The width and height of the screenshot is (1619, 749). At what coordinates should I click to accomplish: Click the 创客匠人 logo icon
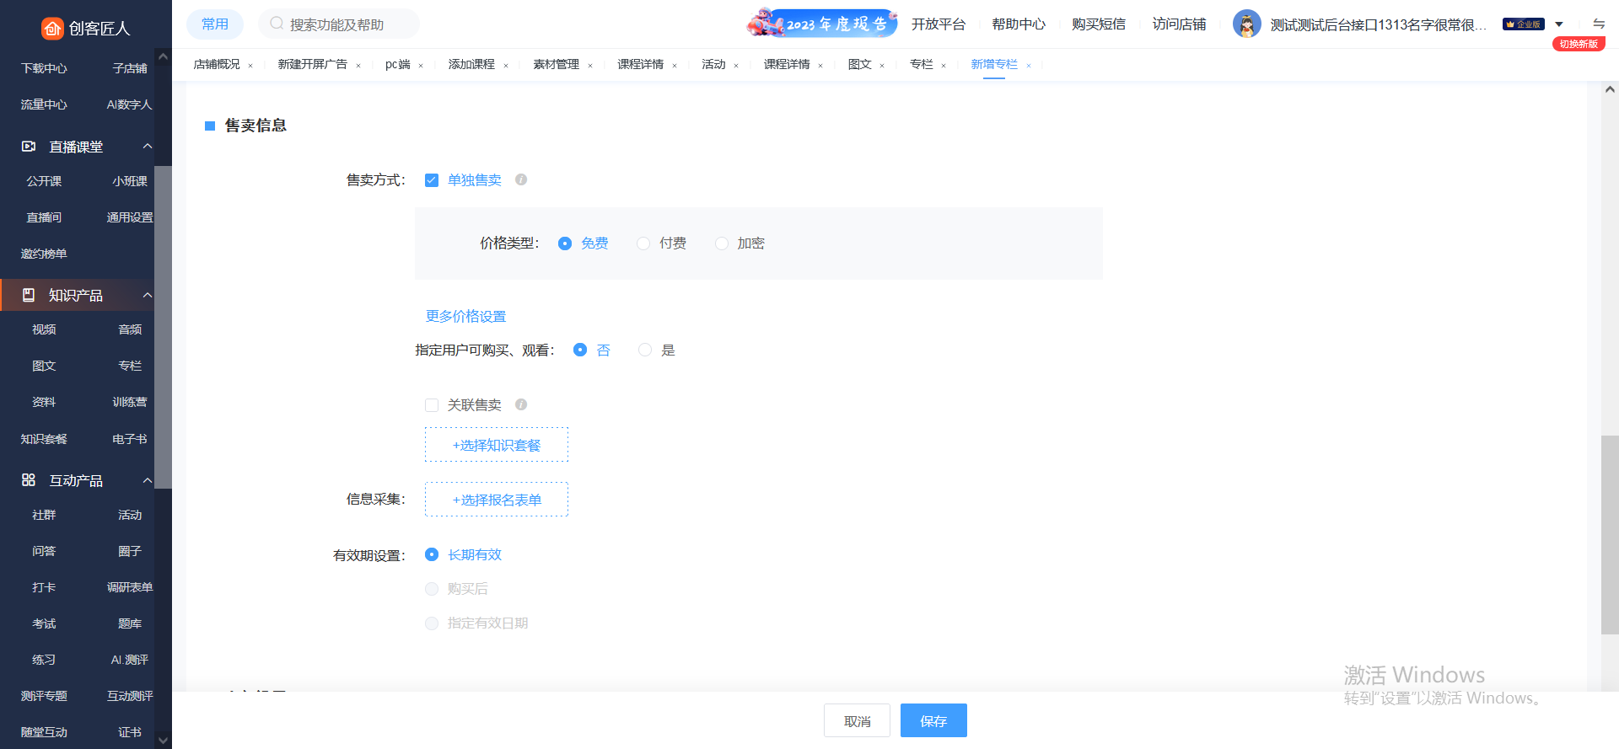pyautogui.click(x=52, y=29)
